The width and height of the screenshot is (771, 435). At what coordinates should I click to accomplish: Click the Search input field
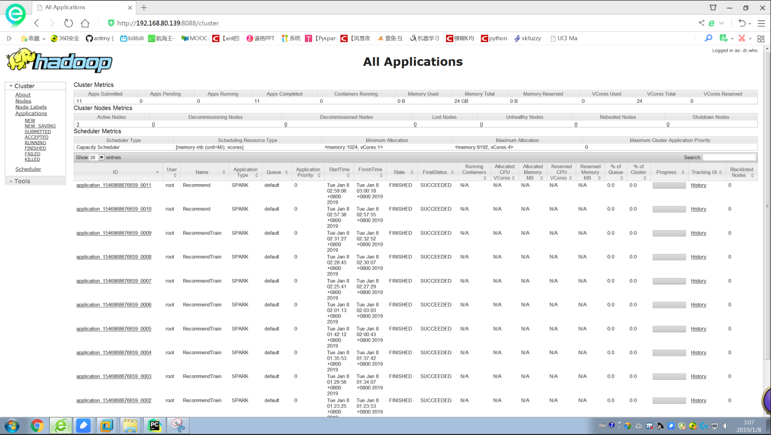click(729, 158)
